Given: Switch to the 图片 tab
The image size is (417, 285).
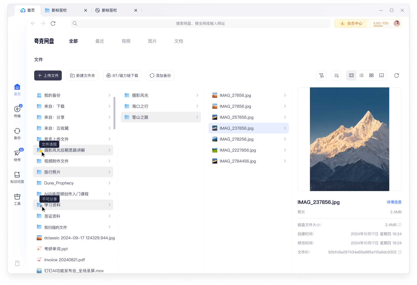Looking at the screenshot, I should pos(152,41).
